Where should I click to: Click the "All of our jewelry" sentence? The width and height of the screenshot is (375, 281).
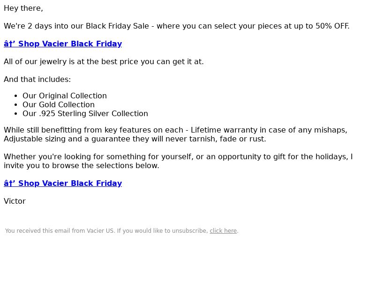pos(104,62)
